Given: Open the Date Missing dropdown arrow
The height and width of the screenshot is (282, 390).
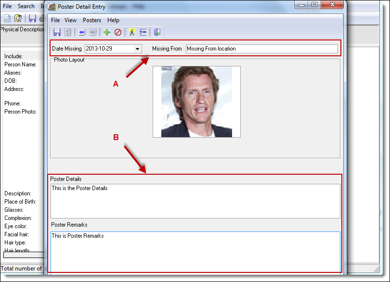Looking at the screenshot, I should (137, 49).
